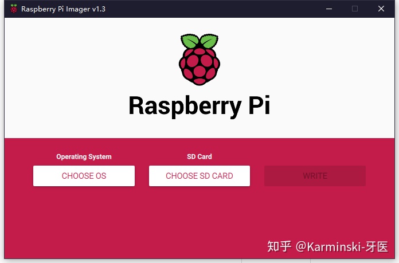399x263 pixels.
Task: Minimize the Raspberry Pi Imager window
Action: tap(329, 9)
